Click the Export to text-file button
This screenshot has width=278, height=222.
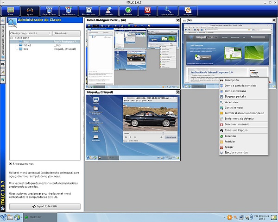point(45,206)
